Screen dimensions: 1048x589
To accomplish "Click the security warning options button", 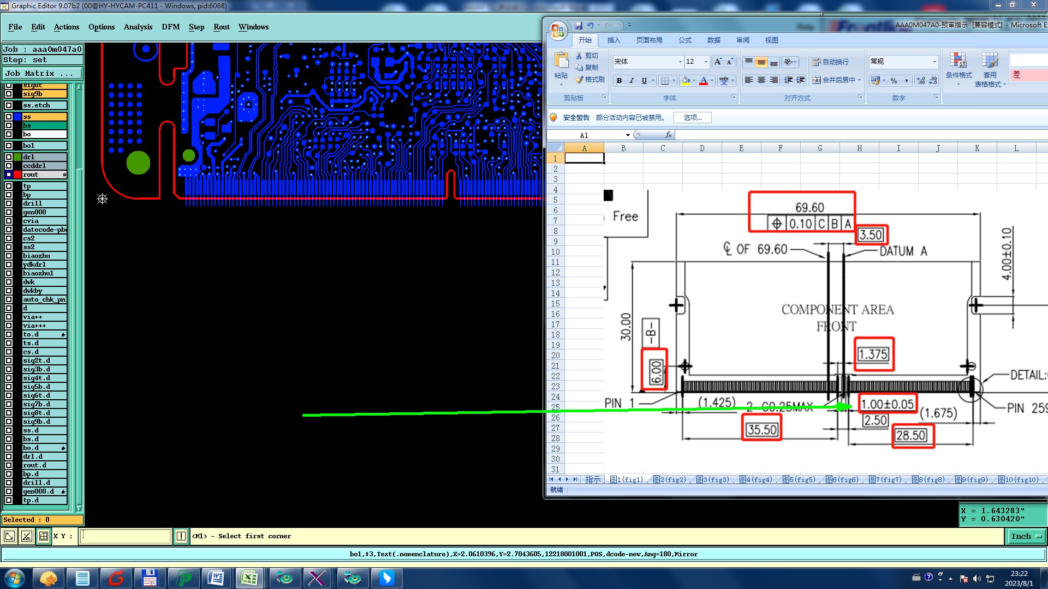I will [692, 117].
